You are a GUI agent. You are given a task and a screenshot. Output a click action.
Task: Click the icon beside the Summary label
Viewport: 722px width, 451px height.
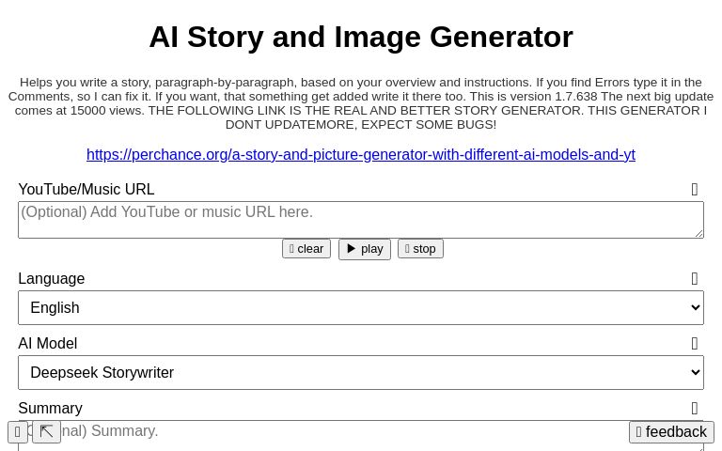point(695,409)
